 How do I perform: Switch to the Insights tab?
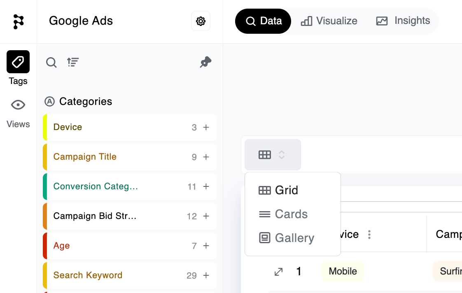tap(403, 21)
